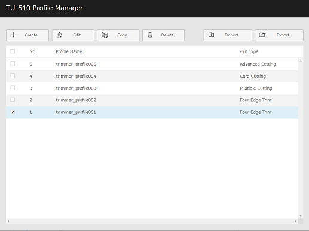Sort by the Profile Name column header
Image resolution: width=309 pixels, height=231 pixels.
pyautogui.click(x=69, y=51)
